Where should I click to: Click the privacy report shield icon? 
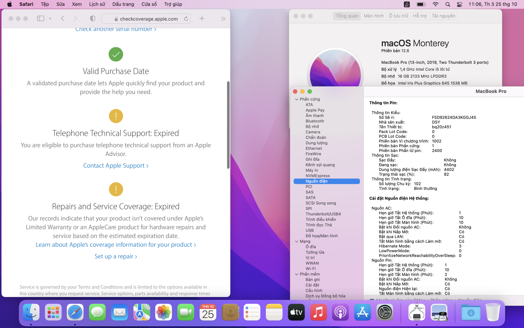coord(93,18)
